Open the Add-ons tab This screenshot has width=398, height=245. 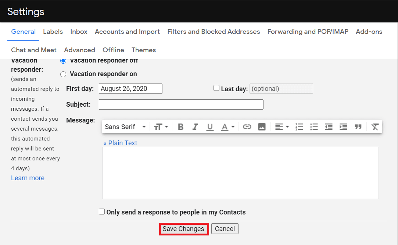tap(369, 32)
